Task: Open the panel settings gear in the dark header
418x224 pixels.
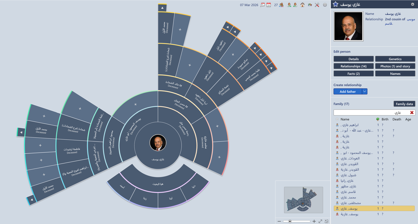Action: (413, 4)
